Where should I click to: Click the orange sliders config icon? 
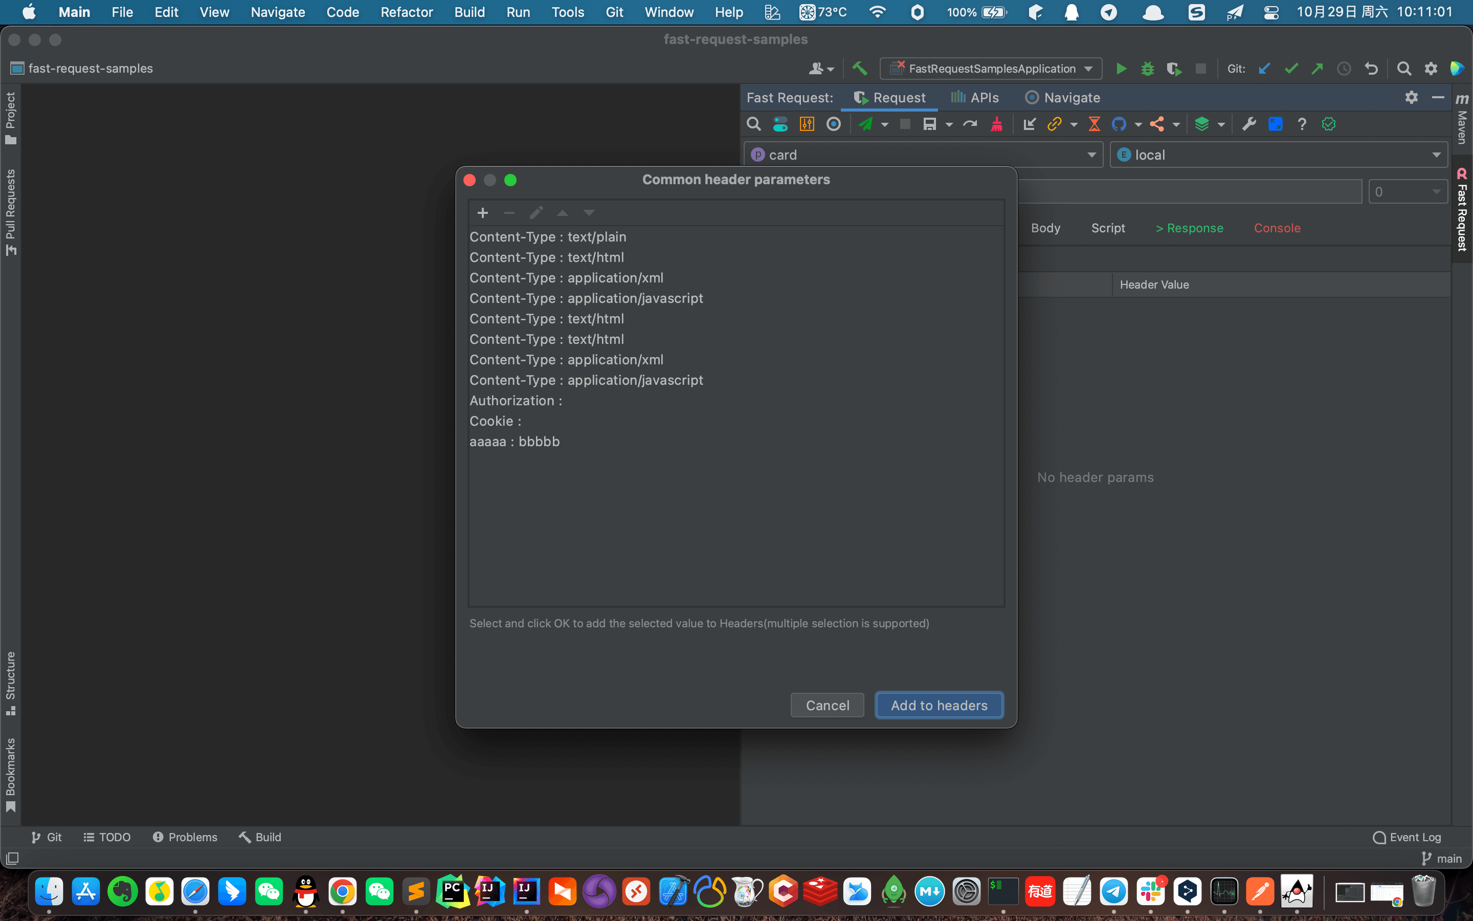click(807, 124)
